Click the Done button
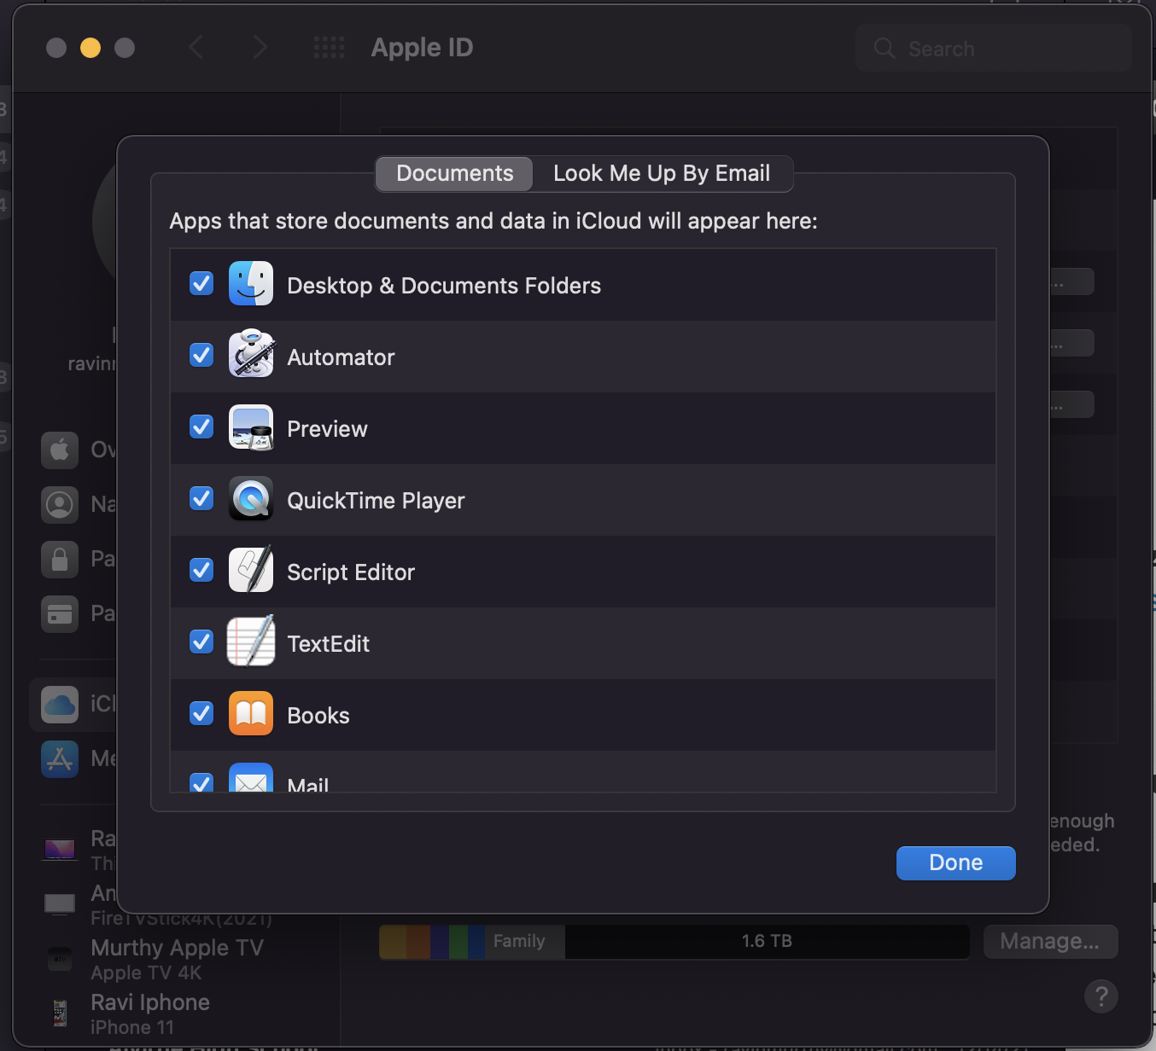The image size is (1156, 1051). pyautogui.click(x=956, y=862)
